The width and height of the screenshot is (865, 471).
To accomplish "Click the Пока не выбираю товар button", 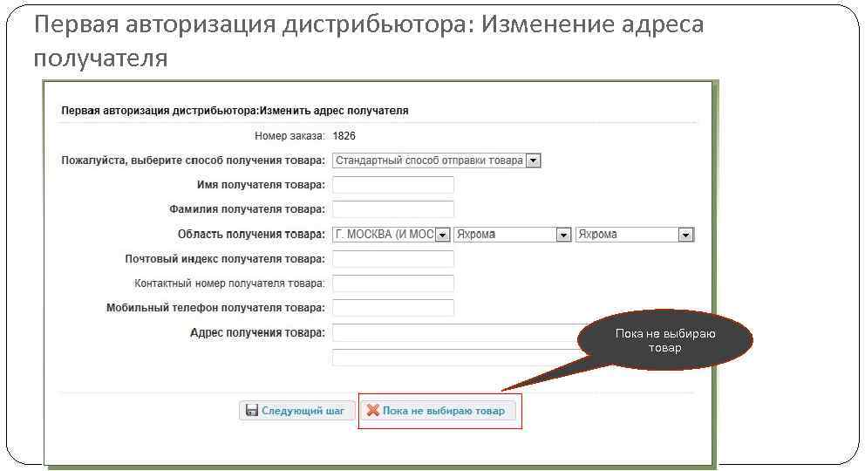I will [439, 410].
